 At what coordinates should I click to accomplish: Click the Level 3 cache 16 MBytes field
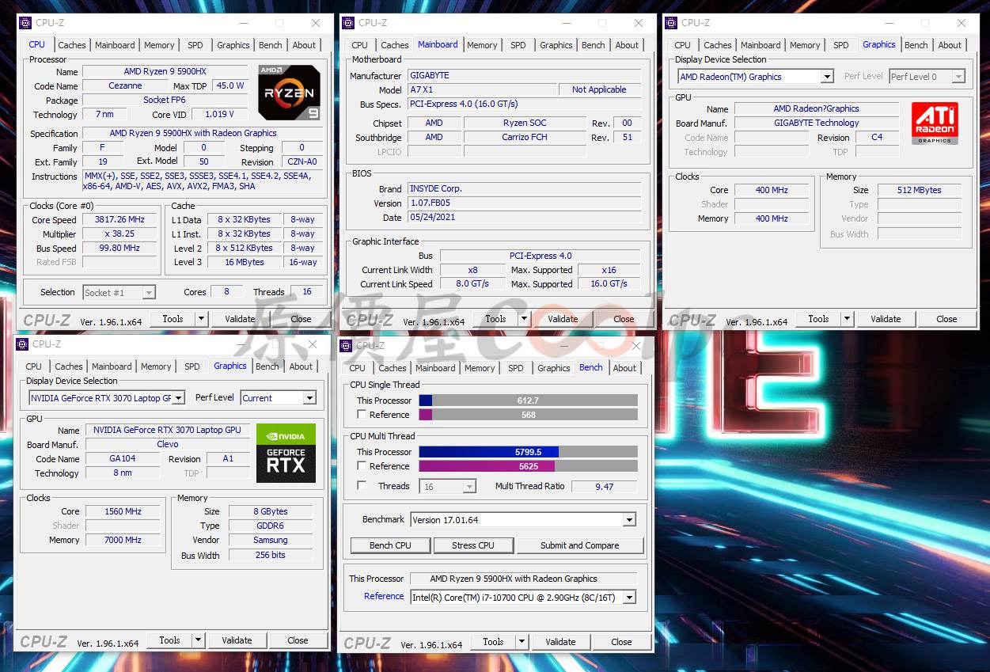(x=245, y=262)
